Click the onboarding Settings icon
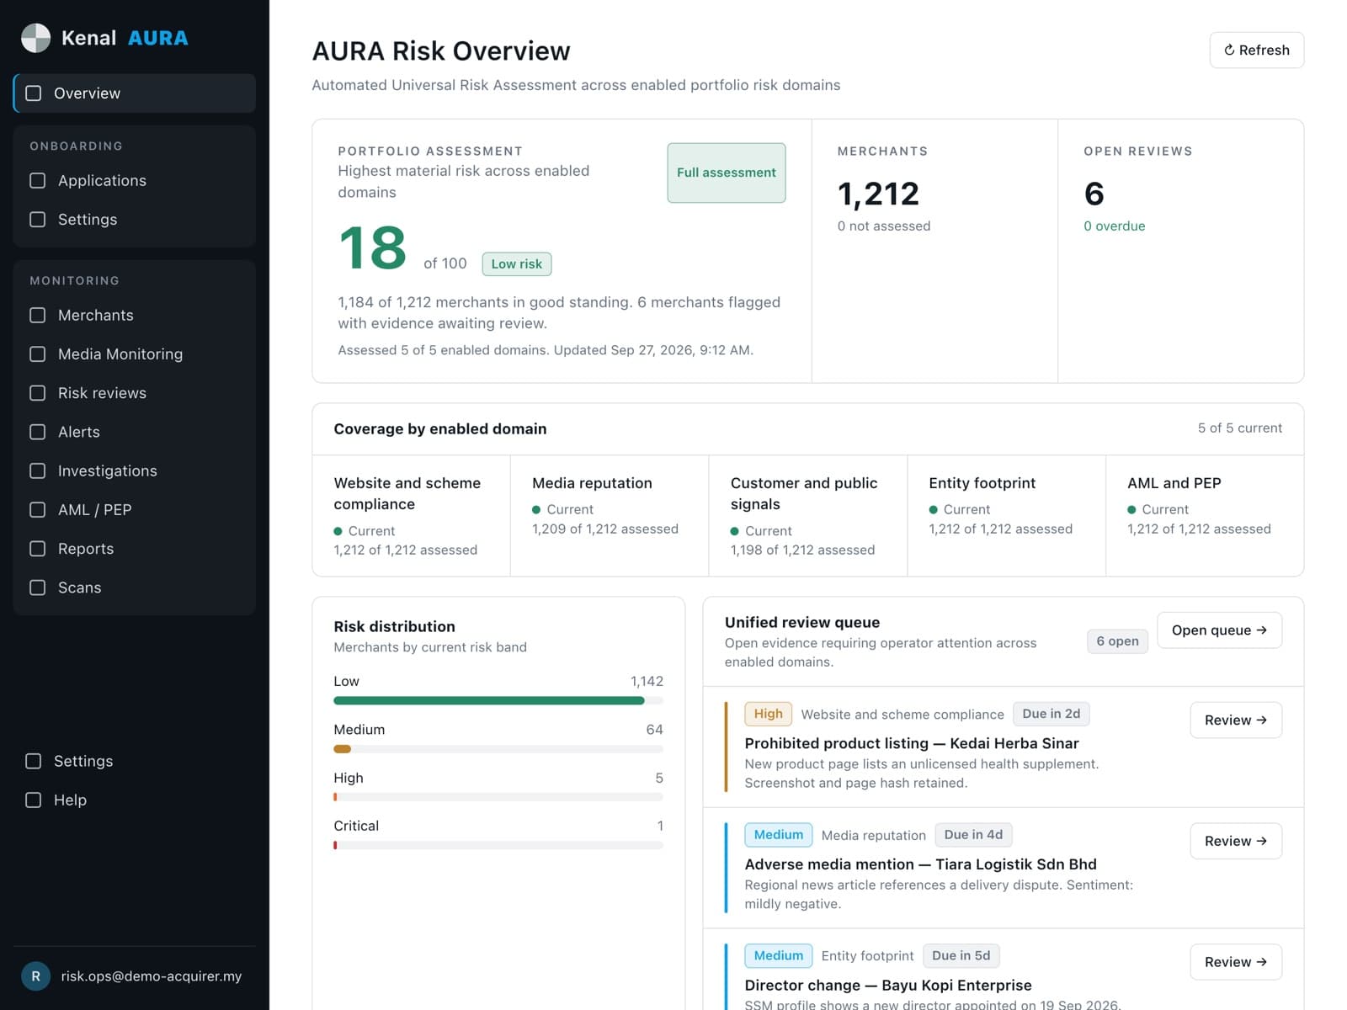Image resolution: width=1347 pixels, height=1010 pixels. pyautogui.click(x=38, y=220)
